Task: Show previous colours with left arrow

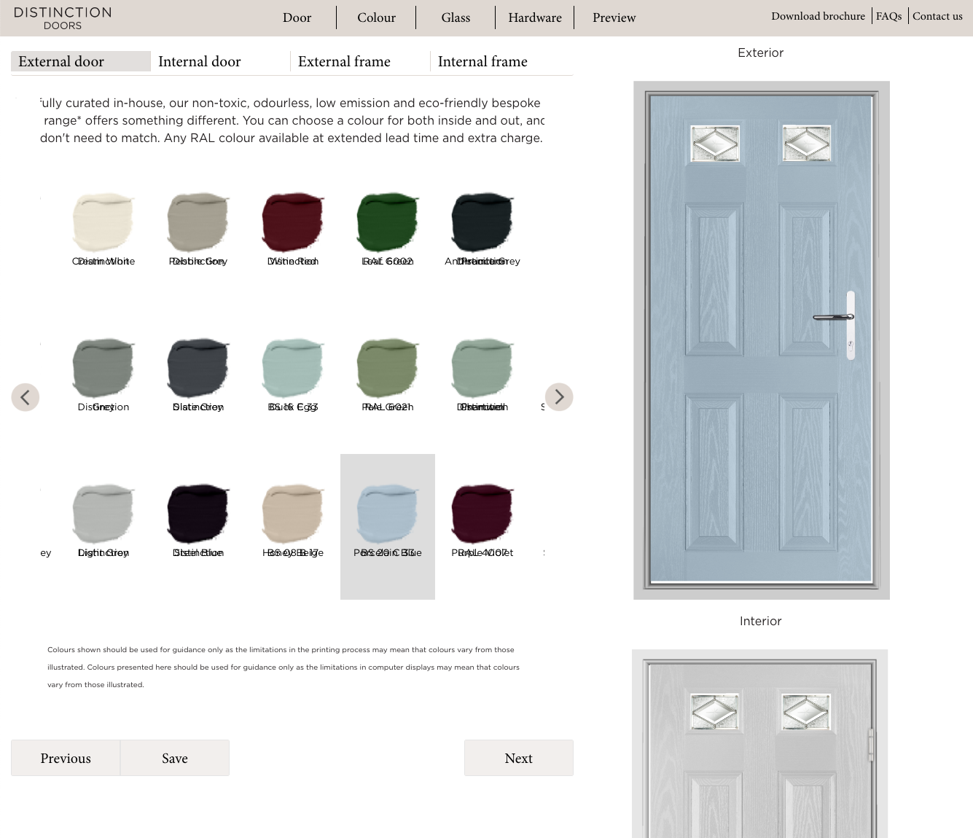Action: pyautogui.click(x=26, y=397)
